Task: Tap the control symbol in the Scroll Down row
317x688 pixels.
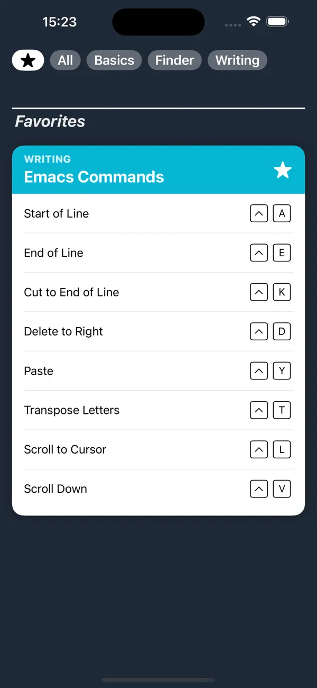Action: click(x=258, y=488)
